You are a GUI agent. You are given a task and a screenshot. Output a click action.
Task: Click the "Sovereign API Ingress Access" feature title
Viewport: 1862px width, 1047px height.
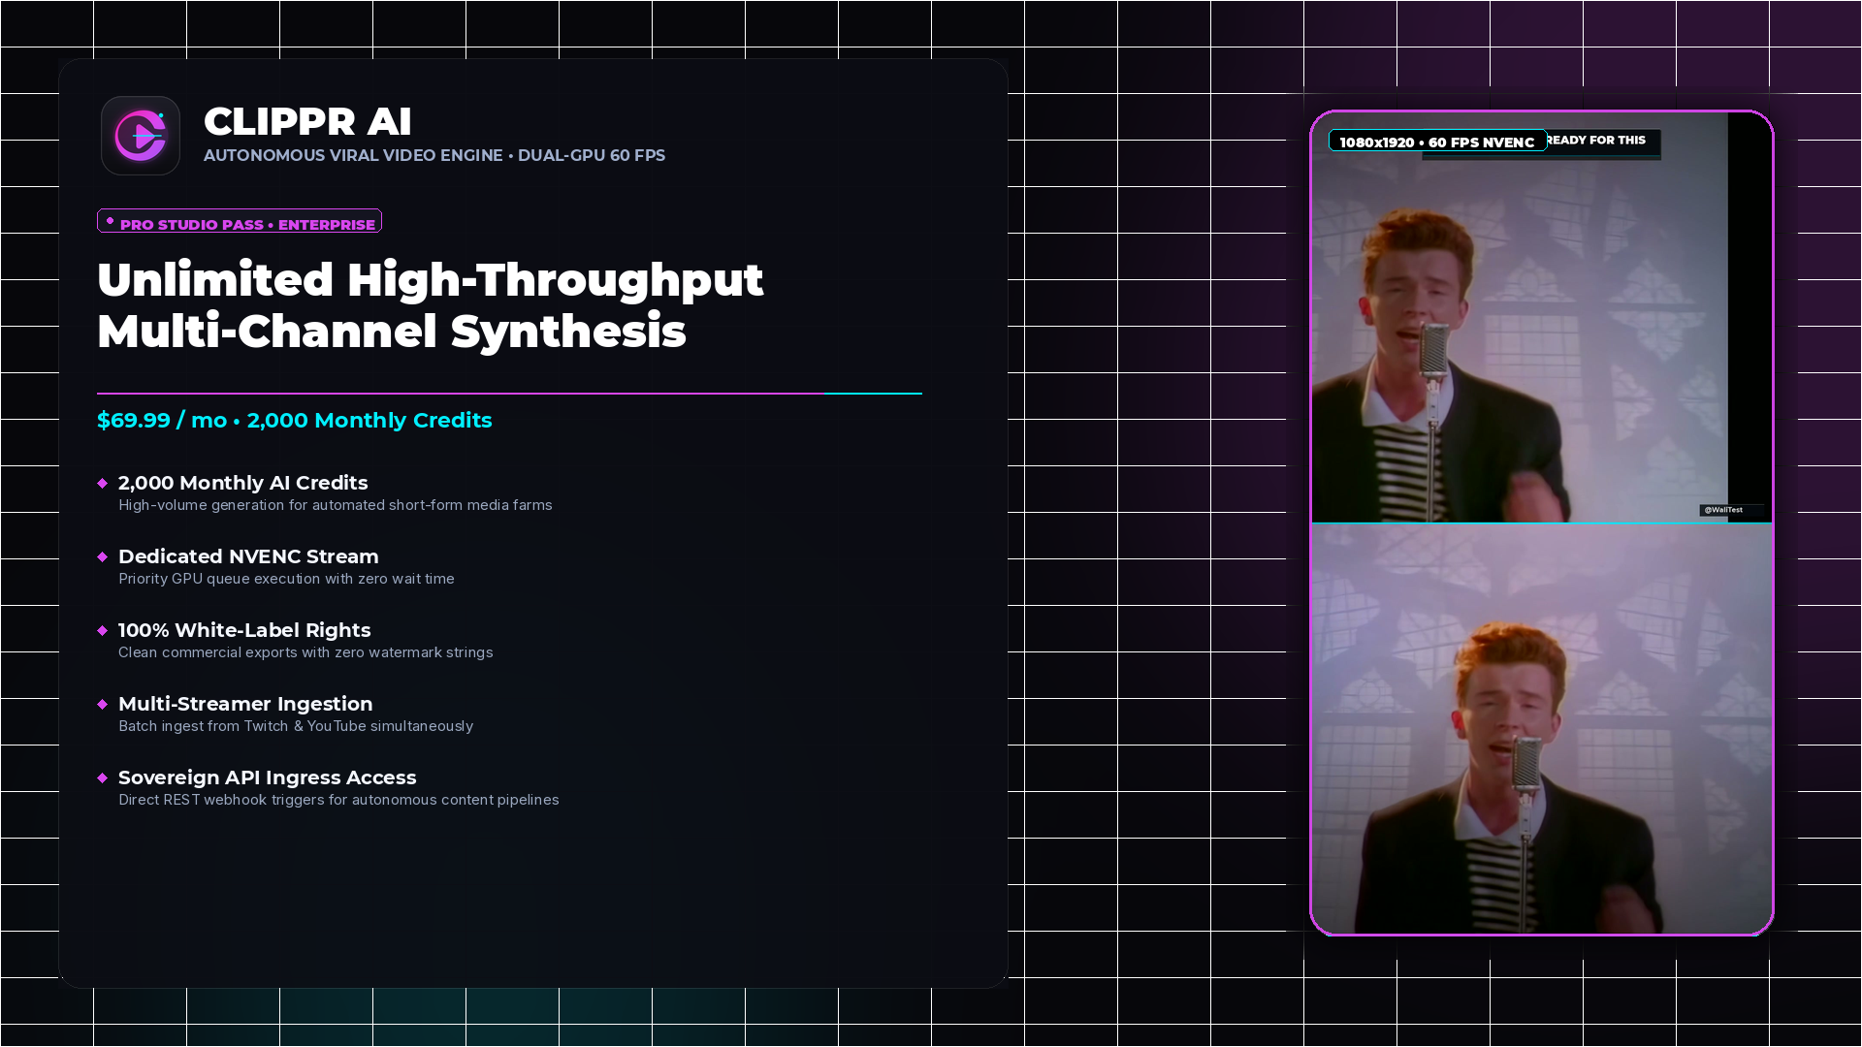268,777
